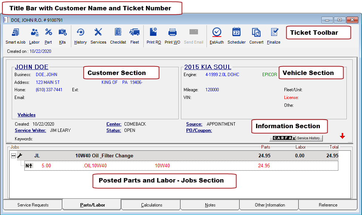Switch to the Calculations tab

151,205
